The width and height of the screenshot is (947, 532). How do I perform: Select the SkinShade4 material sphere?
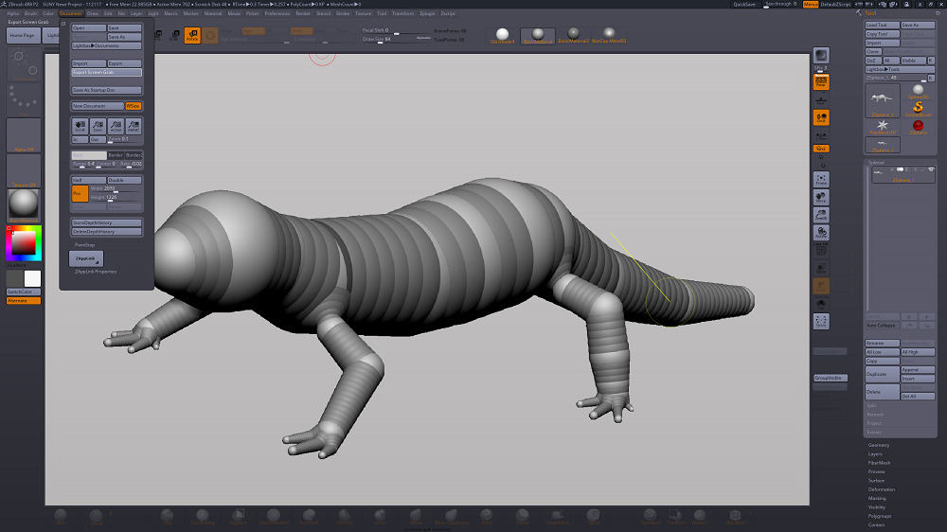click(x=502, y=36)
